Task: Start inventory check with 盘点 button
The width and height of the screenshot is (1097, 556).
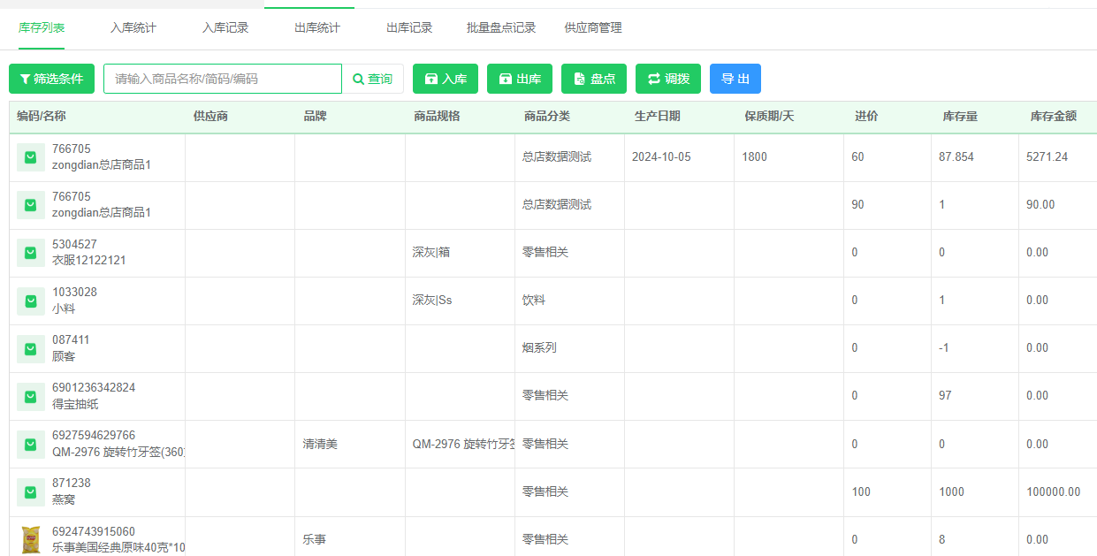Action: pyautogui.click(x=594, y=79)
